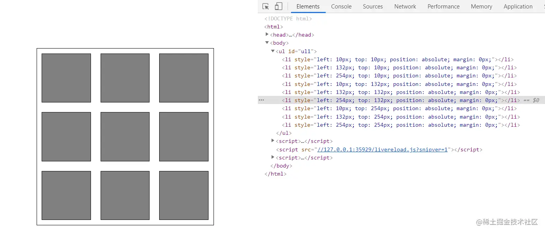The image size is (545, 233).
Task: Select the closing body tag line
Action: click(x=281, y=166)
